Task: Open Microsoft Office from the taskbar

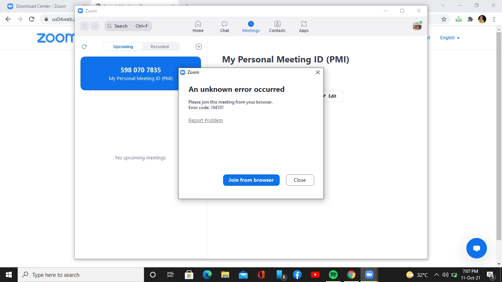Action: coord(261,275)
